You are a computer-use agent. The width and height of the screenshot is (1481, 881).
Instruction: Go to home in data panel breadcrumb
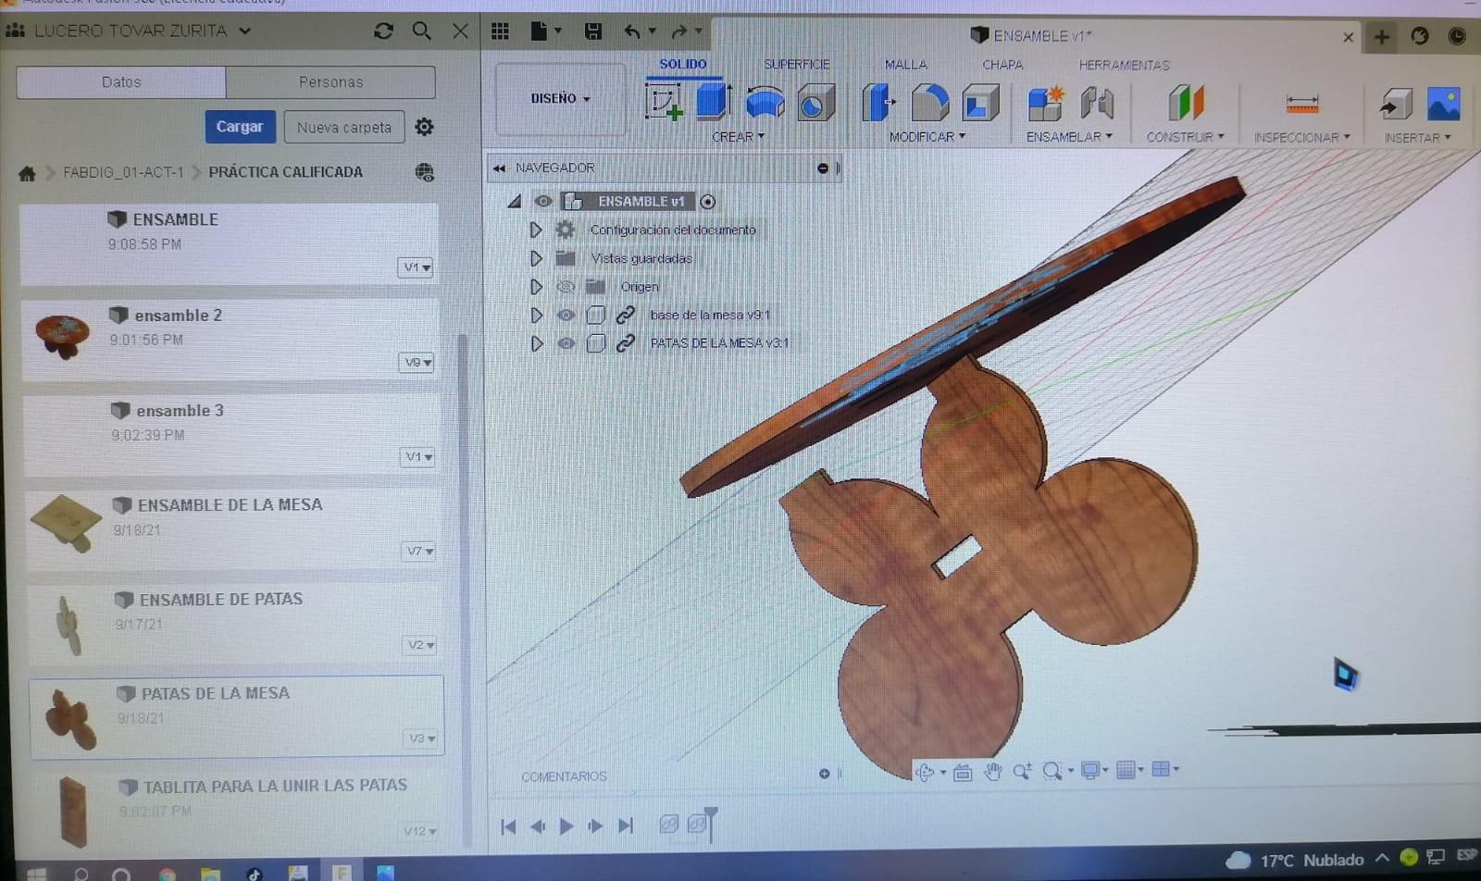click(27, 173)
